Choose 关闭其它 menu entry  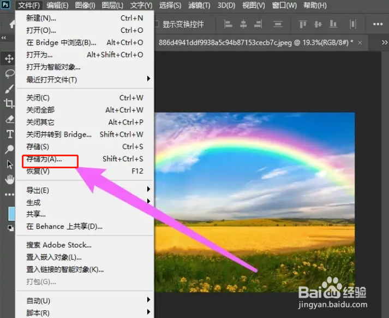[x=85, y=122]
